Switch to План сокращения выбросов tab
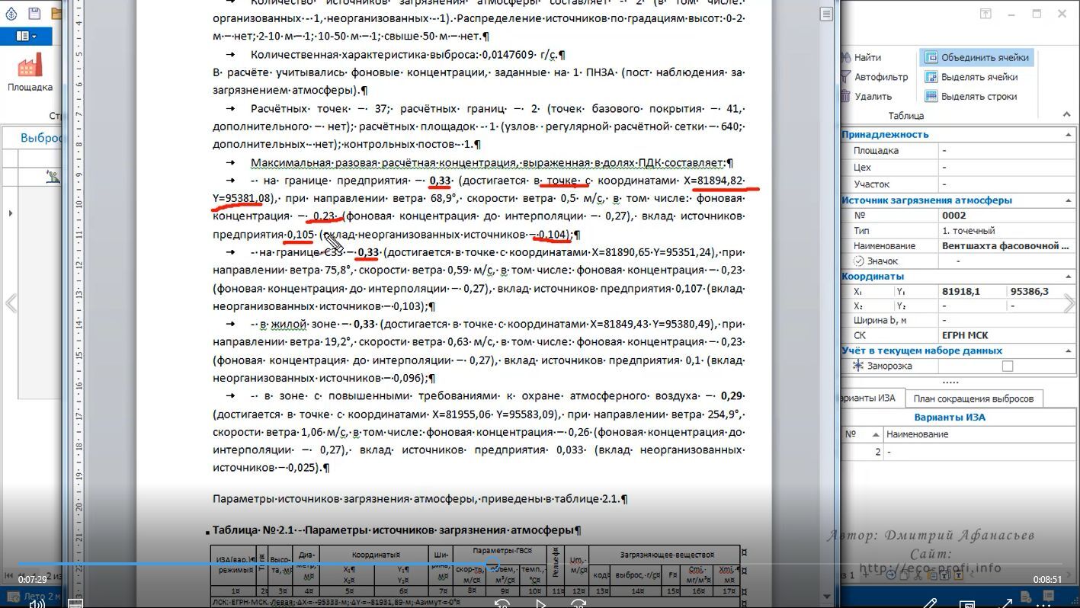 [973, 398]
